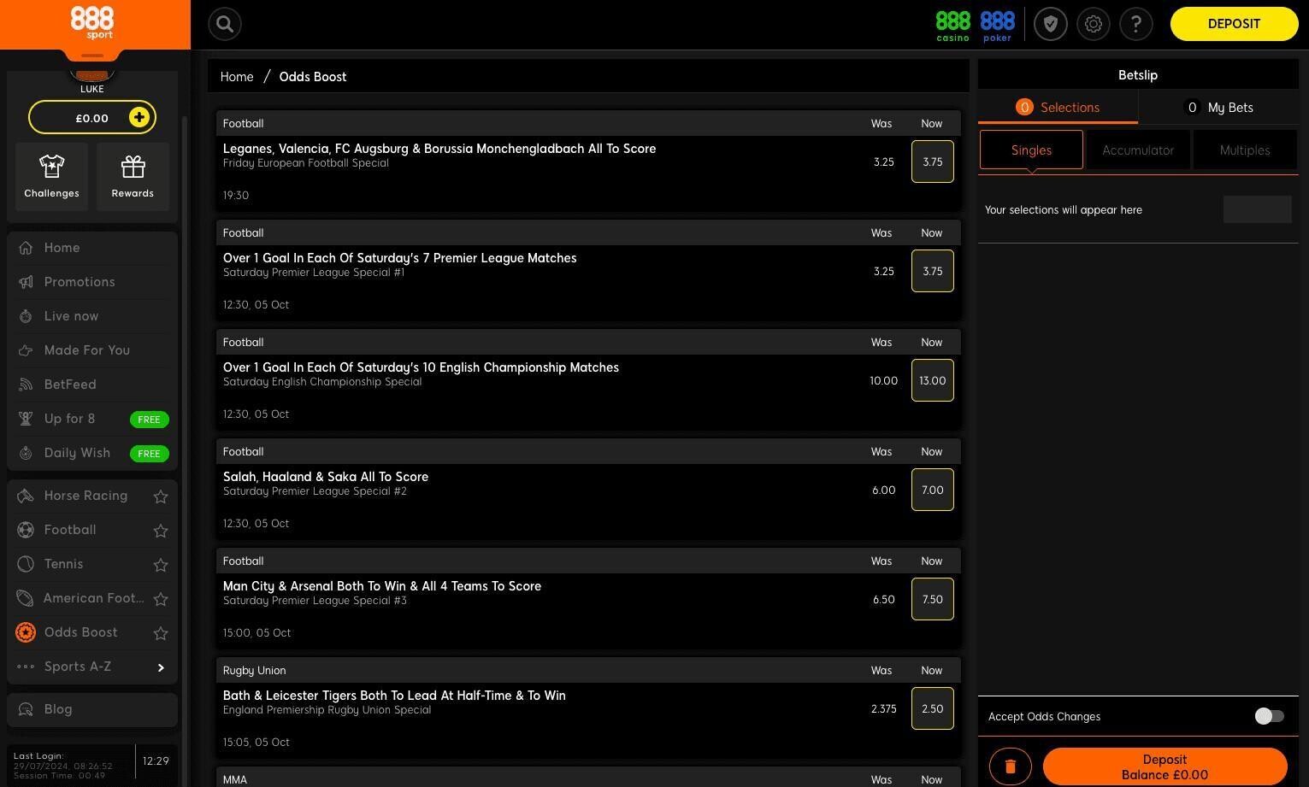
Task: Click the shield safer gambling icon
Action: pos(1050,24)
